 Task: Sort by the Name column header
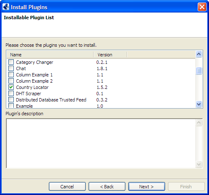[x=50, y=55]
